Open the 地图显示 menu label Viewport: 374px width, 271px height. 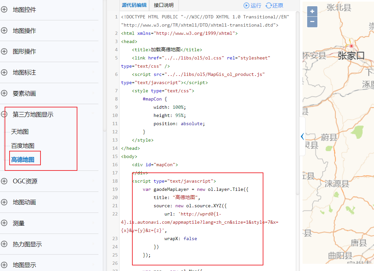pyautogui.click(x=24, y=265)
